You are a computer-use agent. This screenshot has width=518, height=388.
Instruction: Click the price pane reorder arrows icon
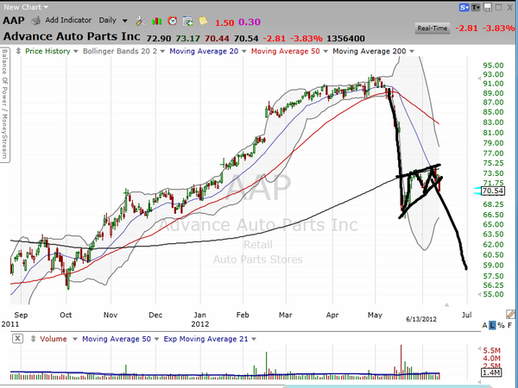[18, 51]
